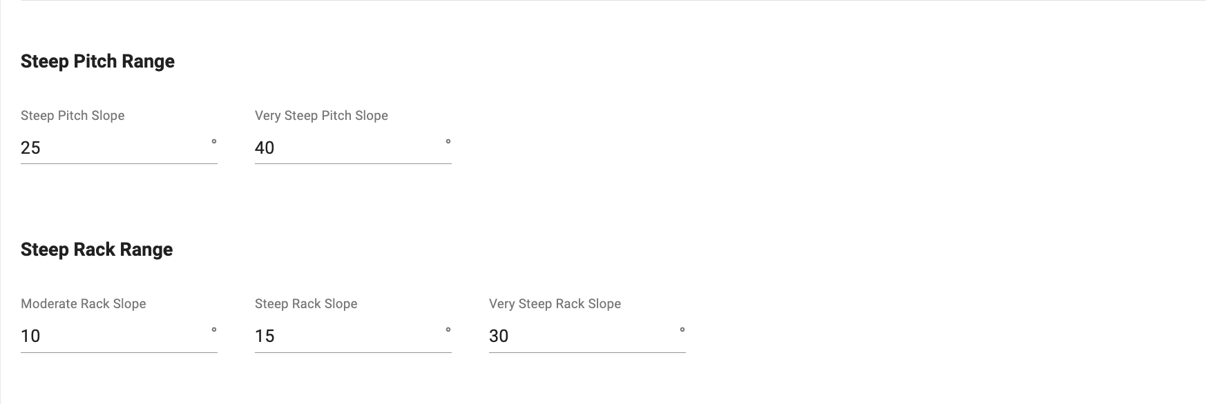
Task: Click degree symbol of Very Steep Rack Slope
Action: click(x=682, y=330)
